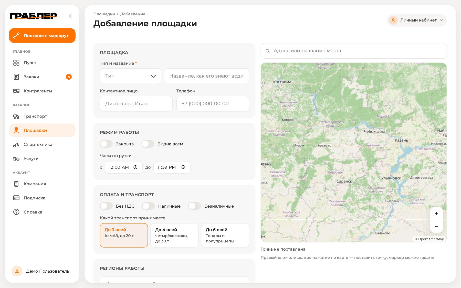Click the Площадки breadcrumb link

(x=104, y=14)
